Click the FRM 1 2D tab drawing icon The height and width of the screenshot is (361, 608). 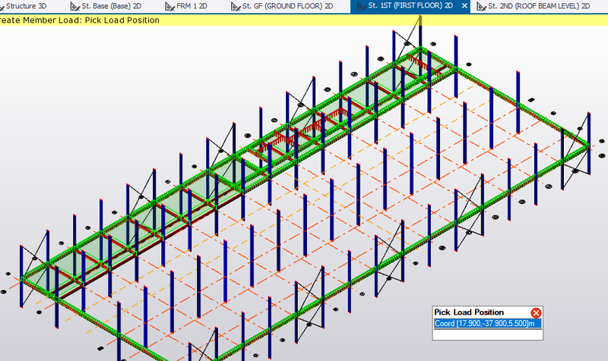[x=169, y=7]
